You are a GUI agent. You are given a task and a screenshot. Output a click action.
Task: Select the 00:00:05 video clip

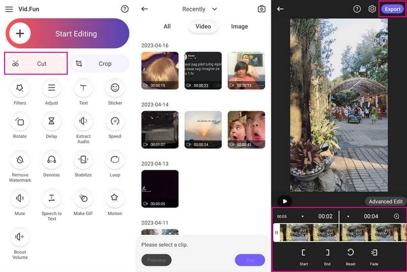[160, 189]
